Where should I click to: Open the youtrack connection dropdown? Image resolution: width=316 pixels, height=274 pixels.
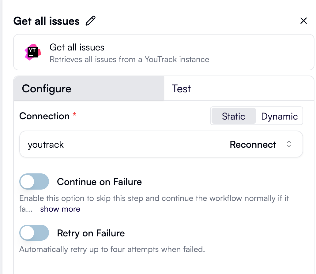pos(161,144)
